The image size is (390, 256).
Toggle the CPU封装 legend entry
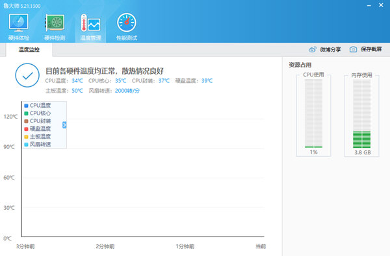coord(38,121)
